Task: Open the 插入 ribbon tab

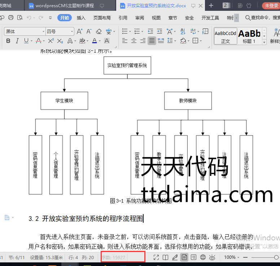Action: coord(81,18)
